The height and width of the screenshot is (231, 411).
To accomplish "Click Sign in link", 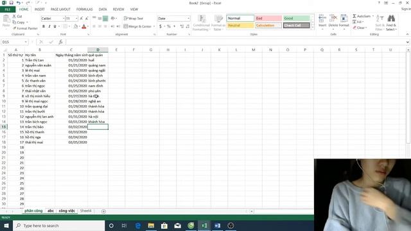I will (406, 9).
